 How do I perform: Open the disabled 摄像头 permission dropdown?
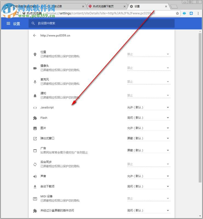(148, 68)
